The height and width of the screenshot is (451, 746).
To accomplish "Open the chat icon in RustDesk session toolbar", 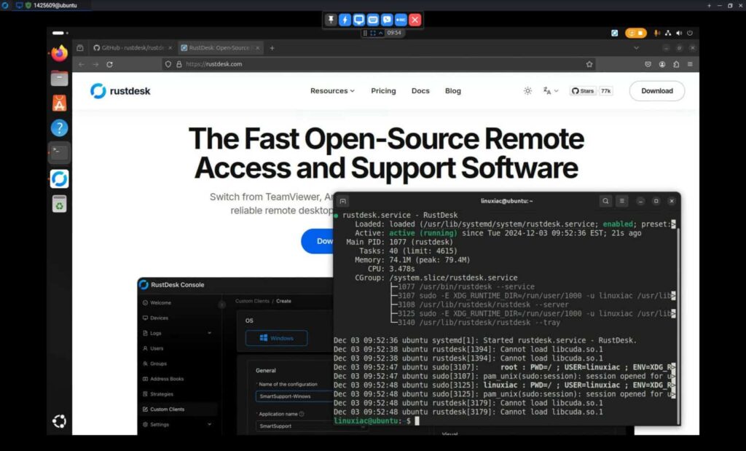I will coord(386,20).
